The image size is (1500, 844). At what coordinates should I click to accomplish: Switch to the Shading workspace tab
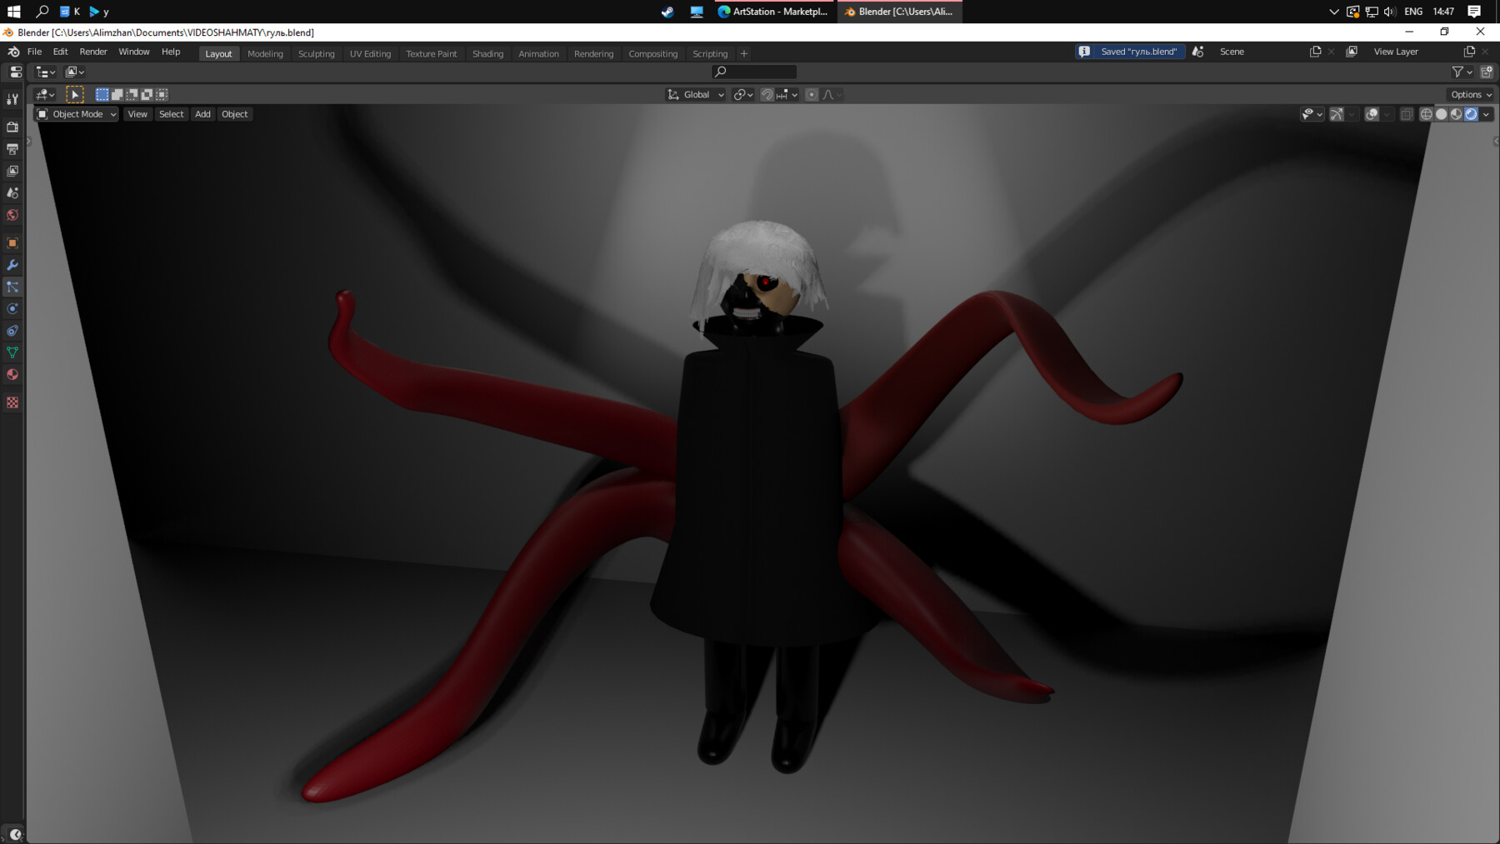tap(487, 53)
